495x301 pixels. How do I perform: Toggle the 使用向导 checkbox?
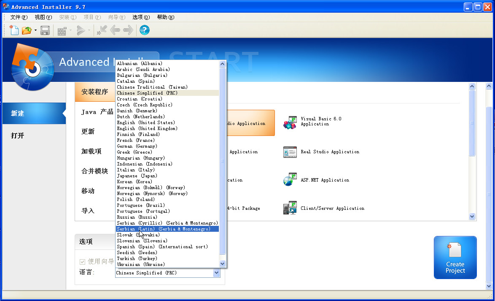click(83, 262)
